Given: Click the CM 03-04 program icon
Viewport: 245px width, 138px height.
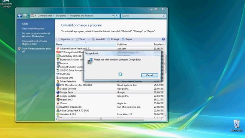Looking at the screenshot, I should coord(58,74).
